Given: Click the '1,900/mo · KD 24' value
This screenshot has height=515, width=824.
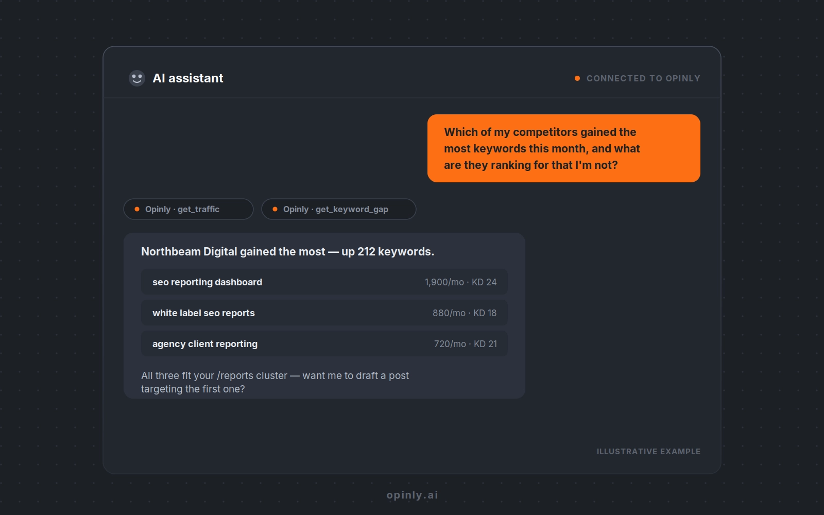Looking at the screenshot, I should click(x=461, y=282).
